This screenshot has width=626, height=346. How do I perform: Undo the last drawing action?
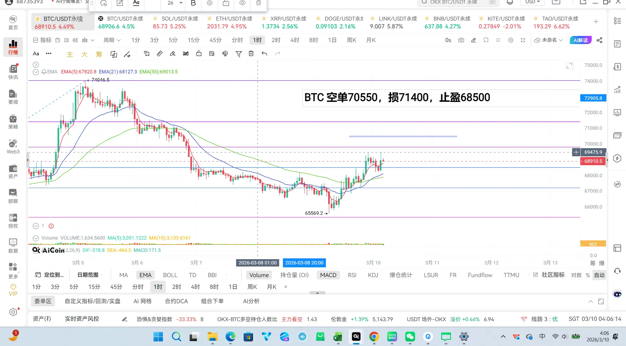tap(264, 54)
